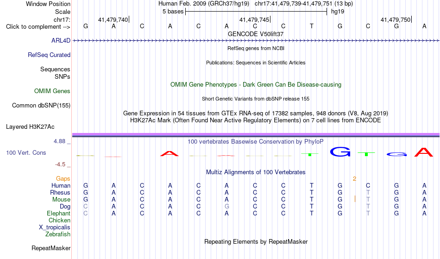
Task: Click the big red A logo letter at the far right of the PhyloP track
Action: tap(424, 152)
